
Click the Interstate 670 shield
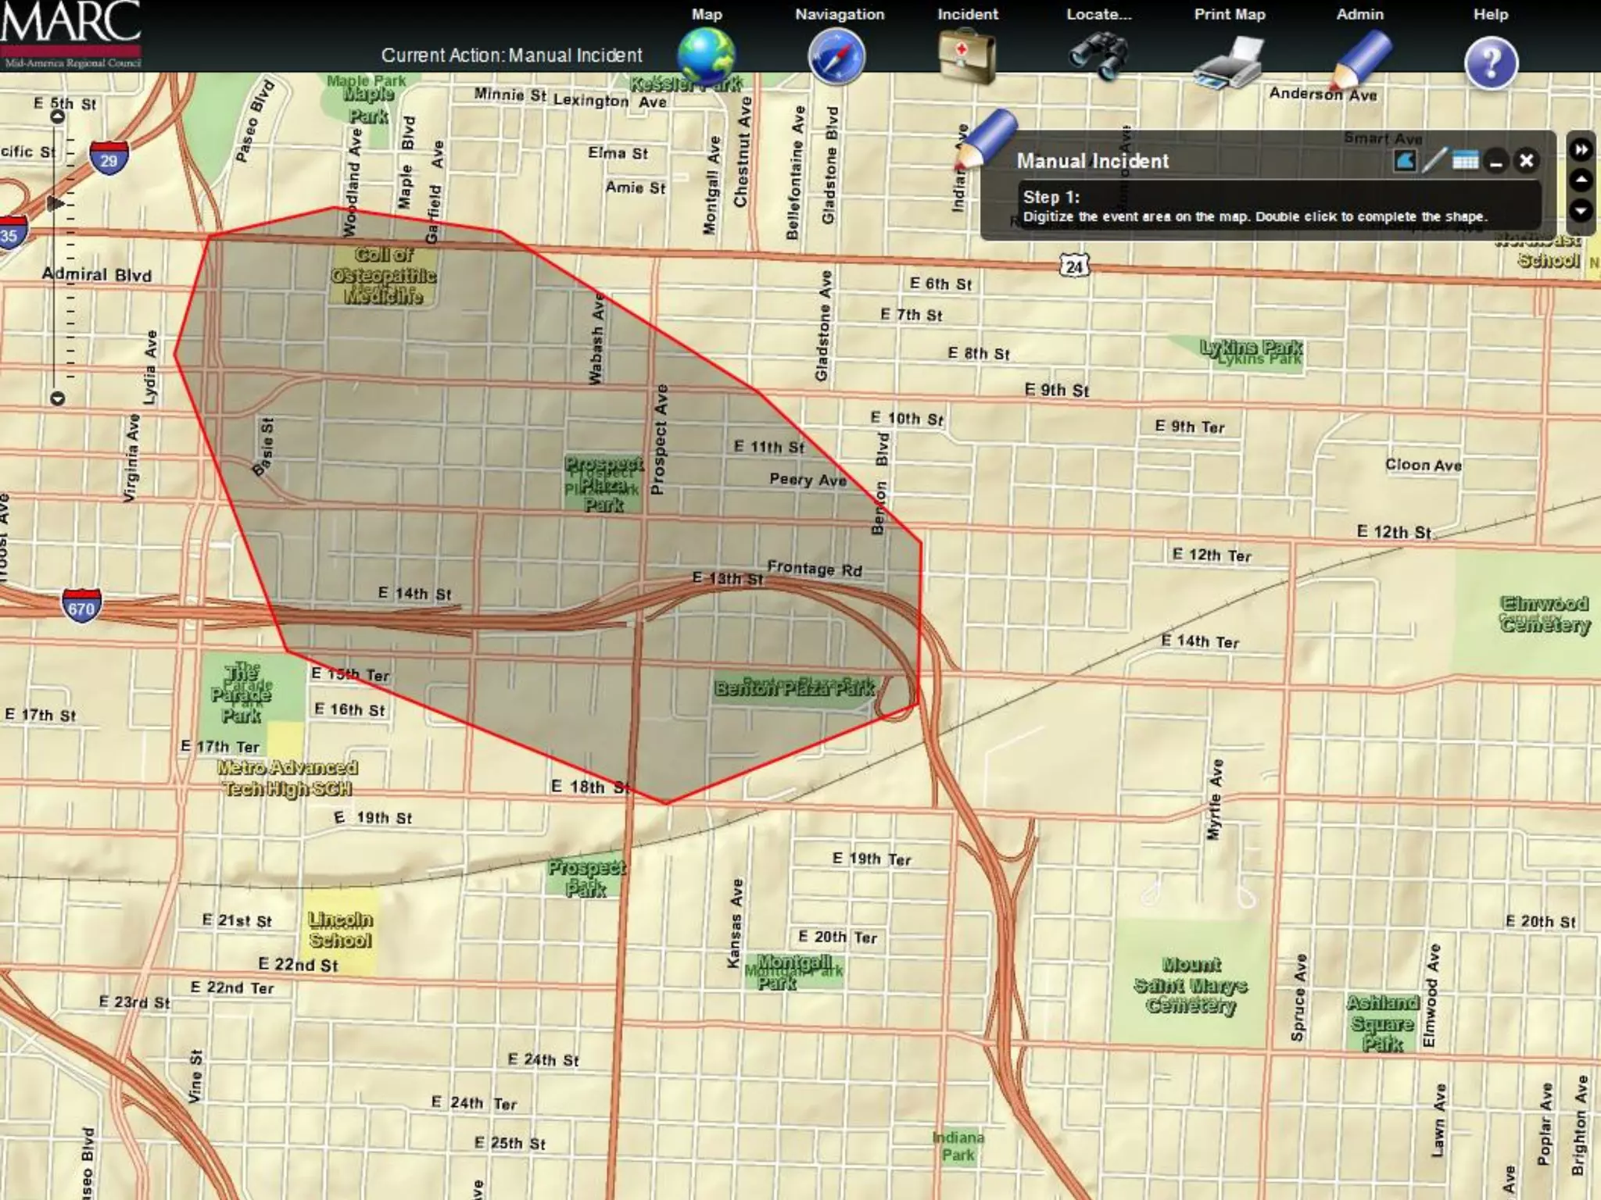[81, 606]
